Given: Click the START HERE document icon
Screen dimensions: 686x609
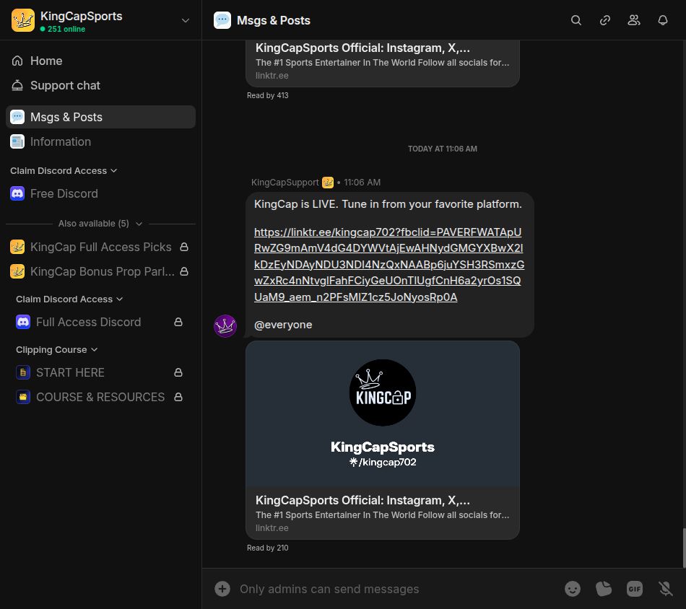Looking at the screenshot, I should 23,372.
